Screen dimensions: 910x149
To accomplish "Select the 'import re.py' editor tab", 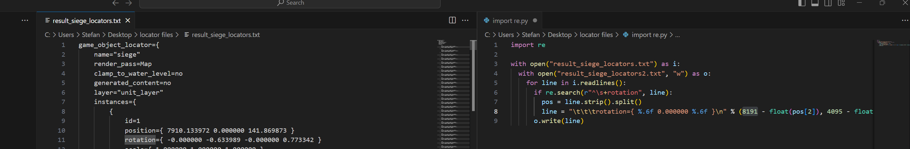I will point(510,21).
